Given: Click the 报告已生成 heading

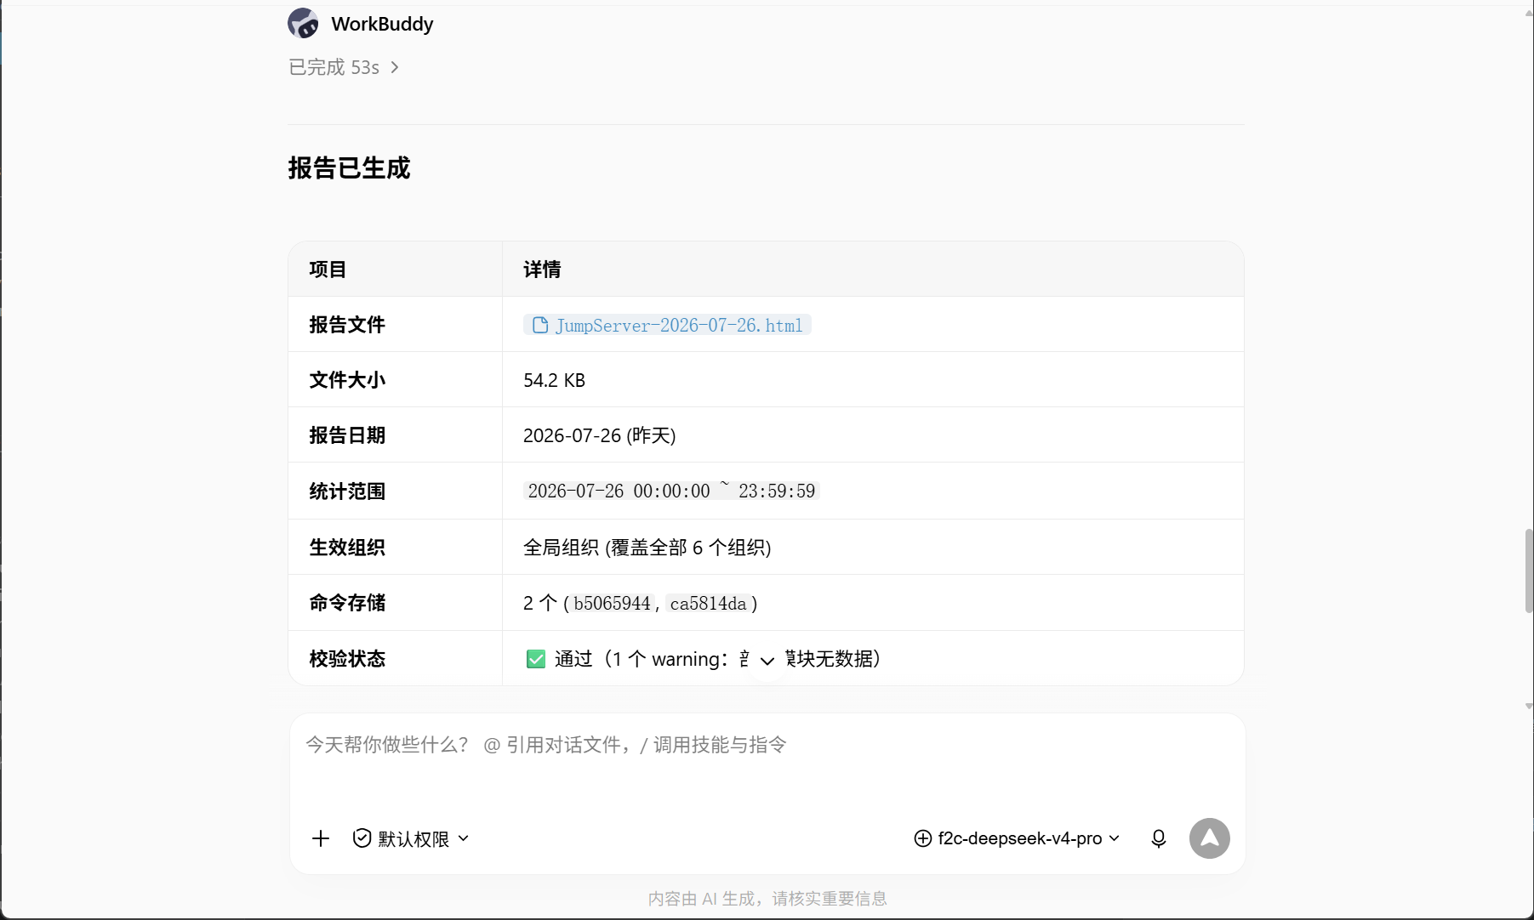Looking at the screenshot, I should [x=349, y=168].
